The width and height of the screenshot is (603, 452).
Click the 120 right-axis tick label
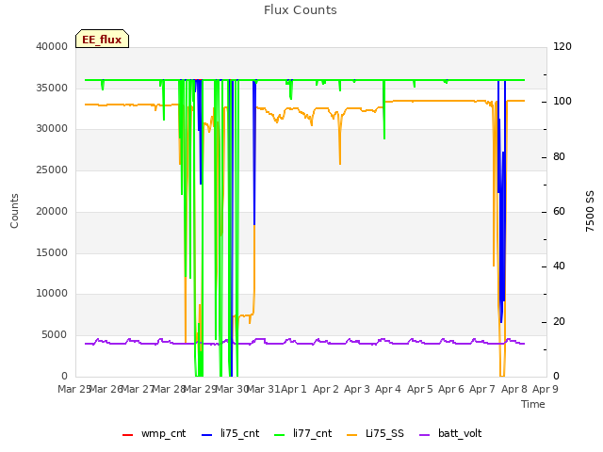562,46
